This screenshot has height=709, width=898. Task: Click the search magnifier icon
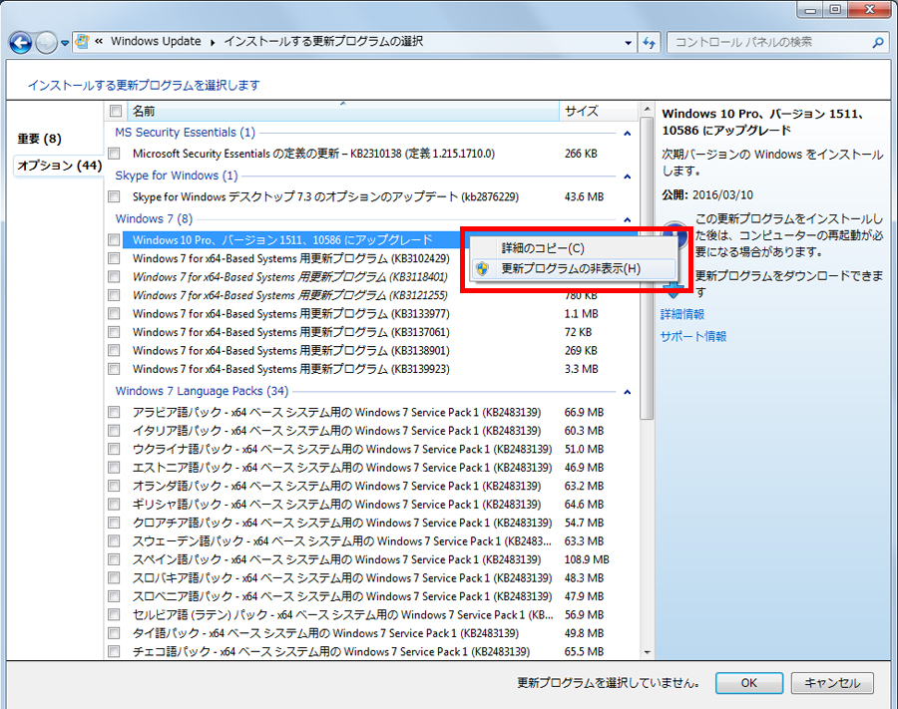877,42
